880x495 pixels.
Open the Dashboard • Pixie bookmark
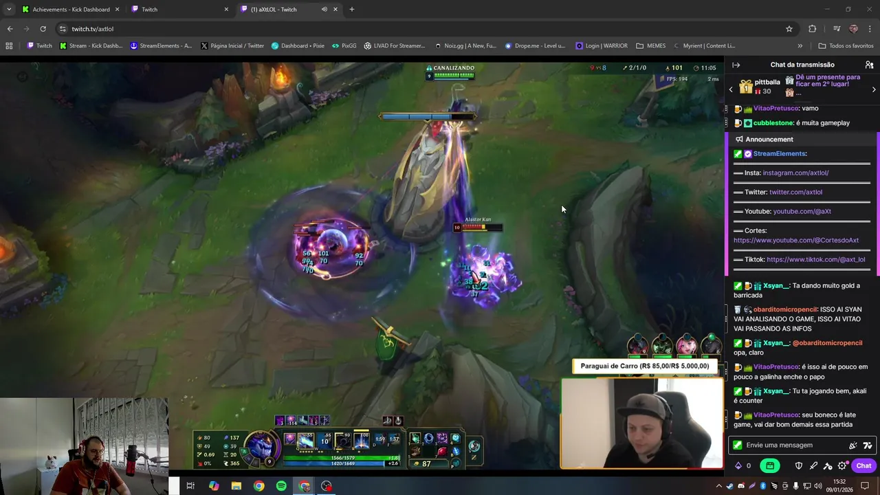click(x=298, y=46)
